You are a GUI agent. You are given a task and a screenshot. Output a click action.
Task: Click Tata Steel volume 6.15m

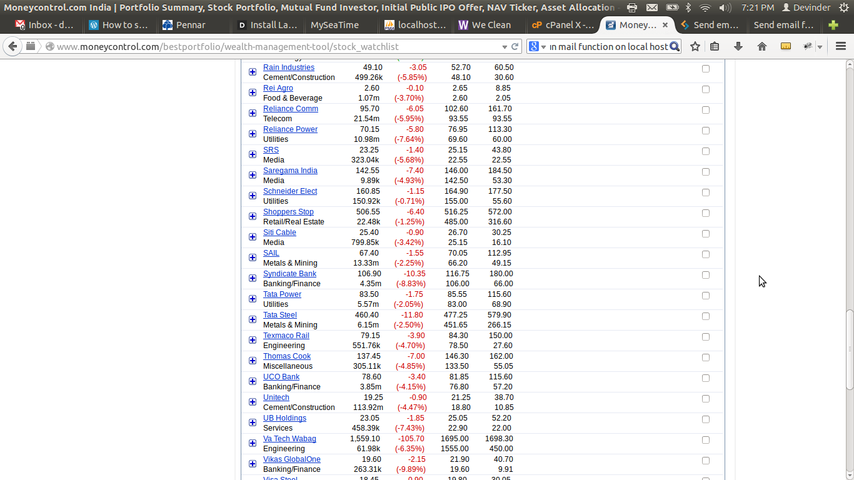(x=368, y=325)
